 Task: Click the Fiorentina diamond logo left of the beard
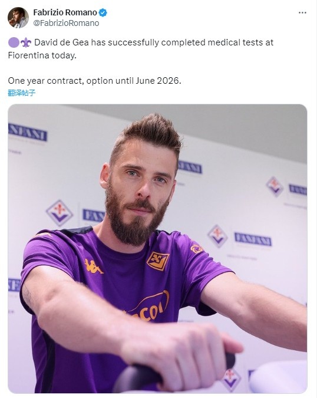60,213
